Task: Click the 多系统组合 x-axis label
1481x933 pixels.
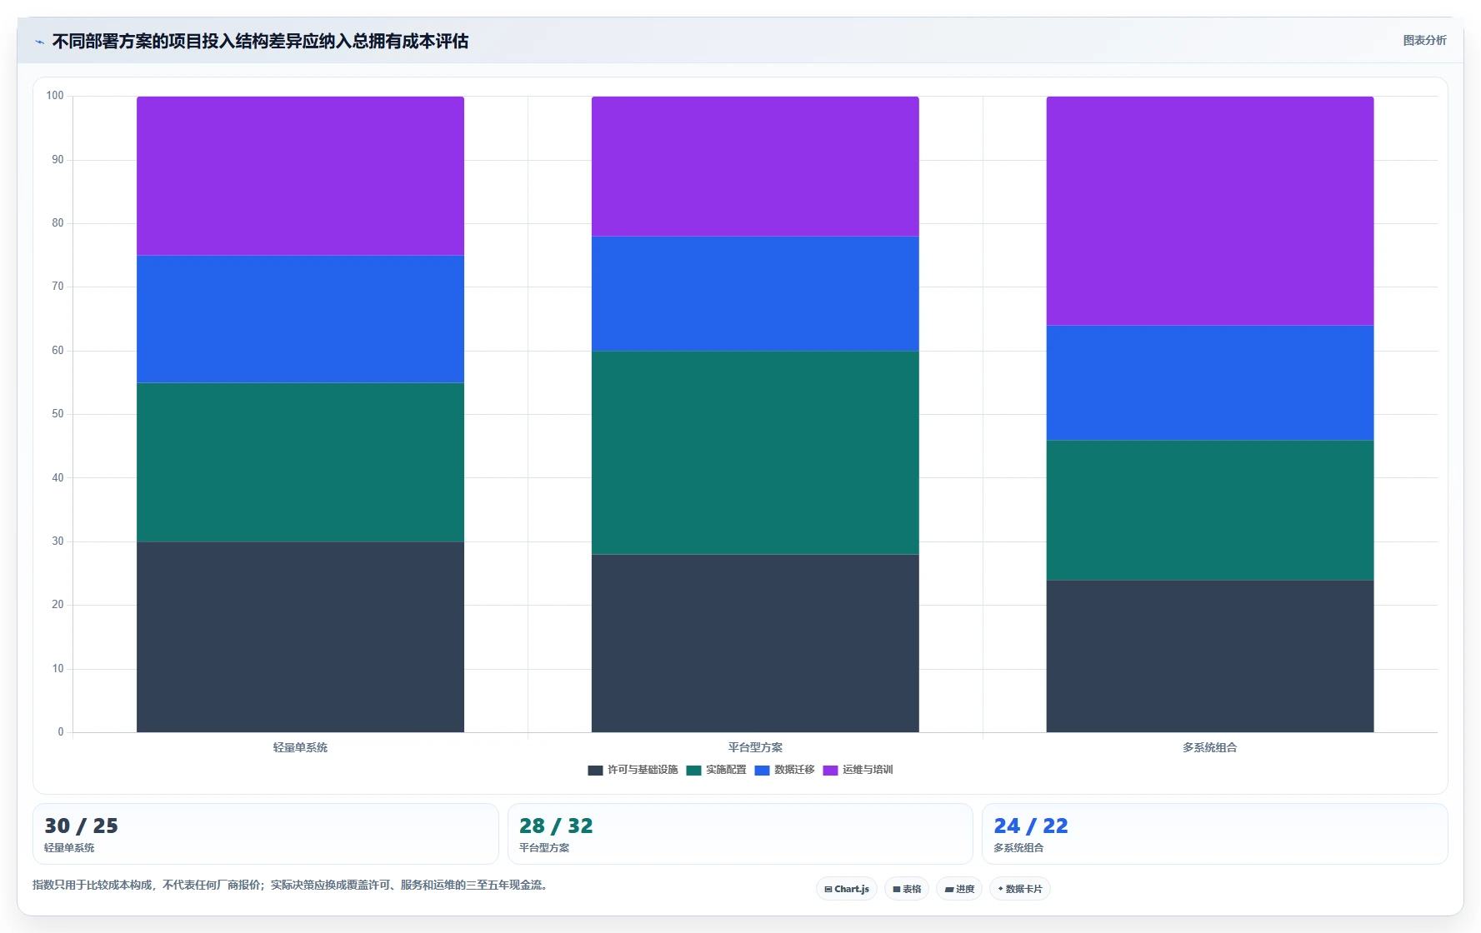Action: pos(1210,747)
